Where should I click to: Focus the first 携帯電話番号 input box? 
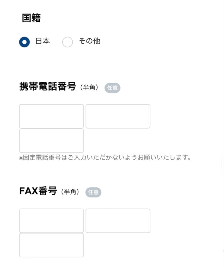[x=51, y=116]
